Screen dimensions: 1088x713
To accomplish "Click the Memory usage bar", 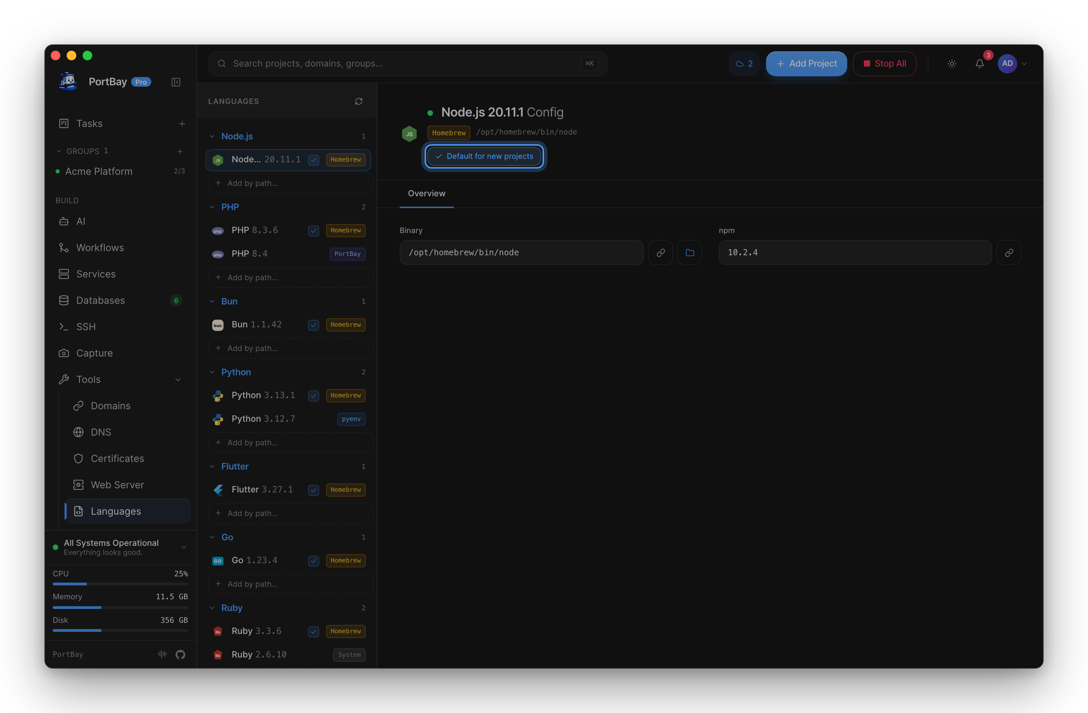I will click(120, 608).
